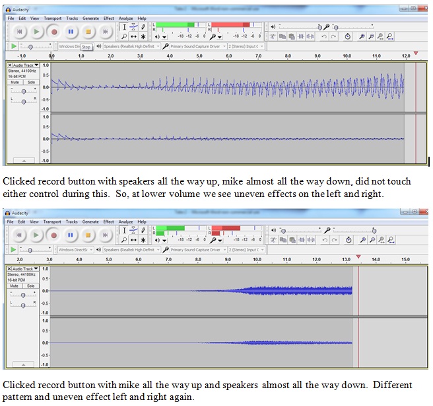Image resolution: width=433 pixels, height=406 pixels.
Task: Toggle Sync-Lock clock icon in upper window
Action: point(348,36)
